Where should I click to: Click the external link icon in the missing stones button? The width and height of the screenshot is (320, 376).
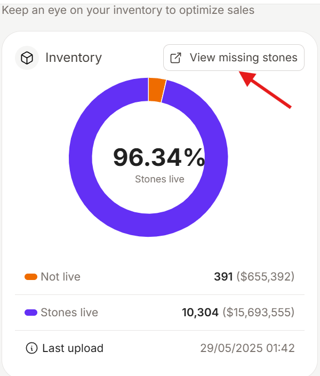click(x=175, y=58)
